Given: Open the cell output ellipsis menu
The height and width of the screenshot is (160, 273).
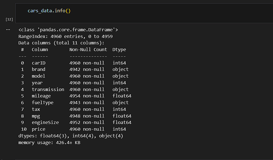Looking at the screenshot, I should [8, 29].
